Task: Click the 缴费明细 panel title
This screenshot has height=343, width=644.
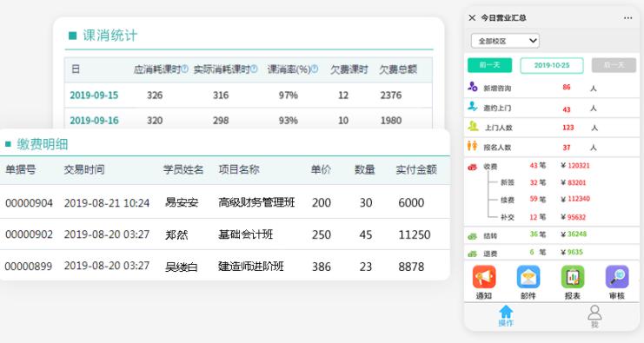Action: coord(42,144)
